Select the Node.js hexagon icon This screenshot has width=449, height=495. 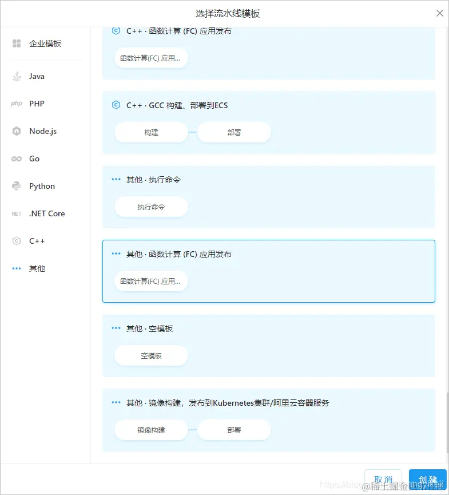17,131
